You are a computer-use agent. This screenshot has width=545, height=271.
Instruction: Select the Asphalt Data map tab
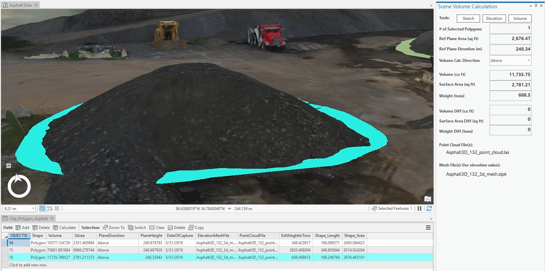pyautogui.click(x=21, y=5)
